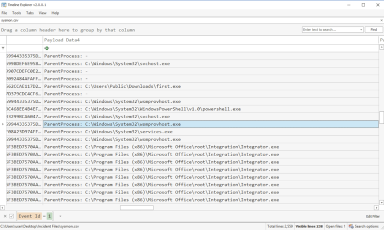This screenshot has width=384, height=230.
Task: Click the current row indicator arrow
Action: tap(3, 124)
